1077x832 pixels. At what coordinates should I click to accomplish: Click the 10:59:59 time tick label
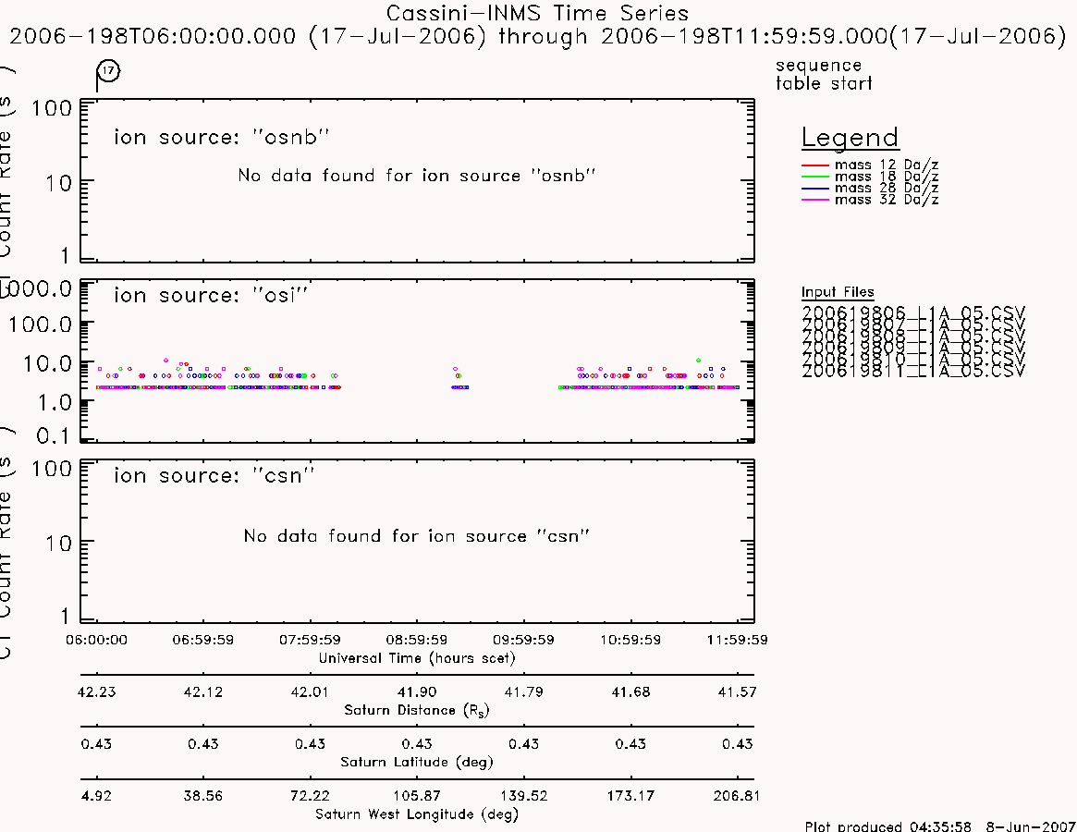(630, 640)
